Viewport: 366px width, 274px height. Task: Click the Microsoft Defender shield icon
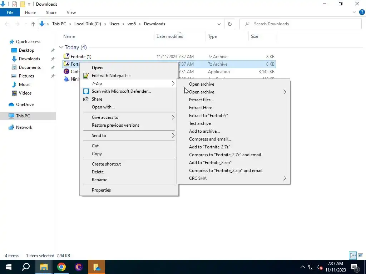(86, 91)
